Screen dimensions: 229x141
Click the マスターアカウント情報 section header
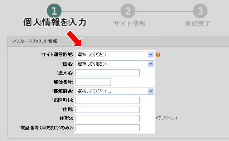tap(34, 41)
